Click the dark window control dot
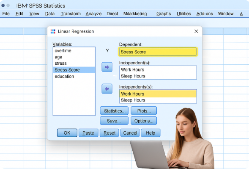Image resolution: width=249 pixels, height=171 pixels. pos(3,6)
